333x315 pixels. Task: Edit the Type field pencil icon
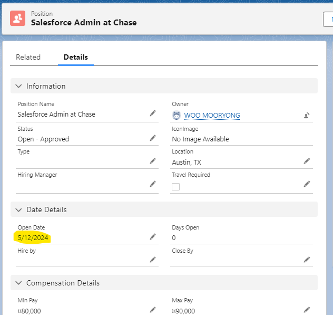[153, 161]
